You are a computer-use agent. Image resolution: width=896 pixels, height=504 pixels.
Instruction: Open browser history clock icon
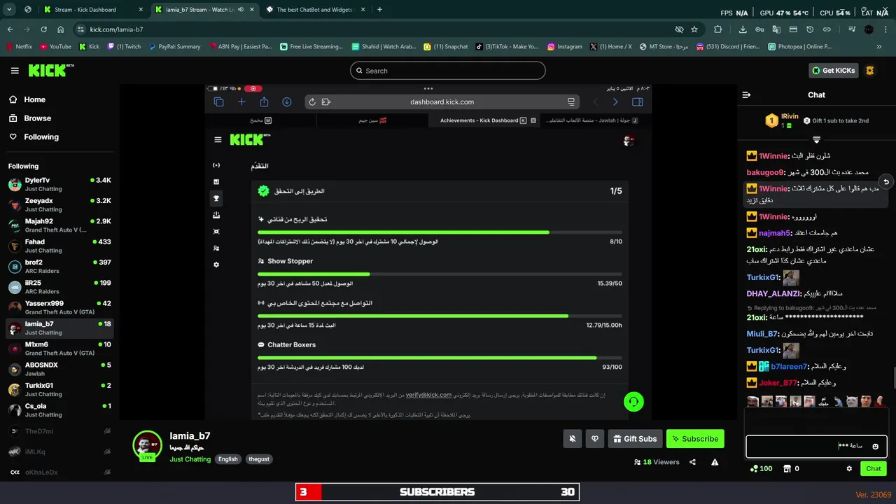click(x=810, y=29)
